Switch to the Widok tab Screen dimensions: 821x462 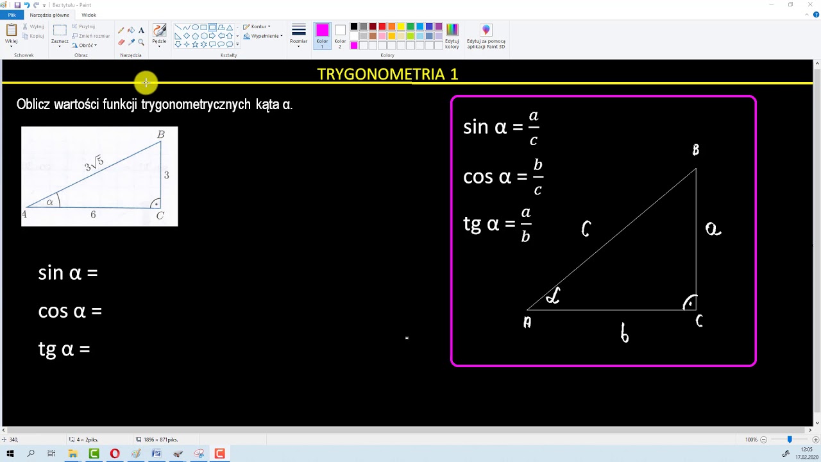(89, 15)
